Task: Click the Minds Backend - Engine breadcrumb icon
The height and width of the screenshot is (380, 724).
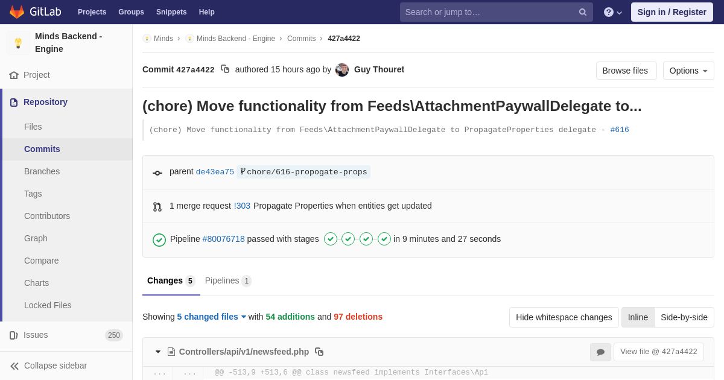Action: coord(189,39)
